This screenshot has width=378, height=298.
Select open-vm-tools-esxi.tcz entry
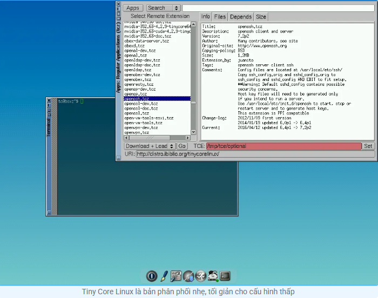[157, 118]
